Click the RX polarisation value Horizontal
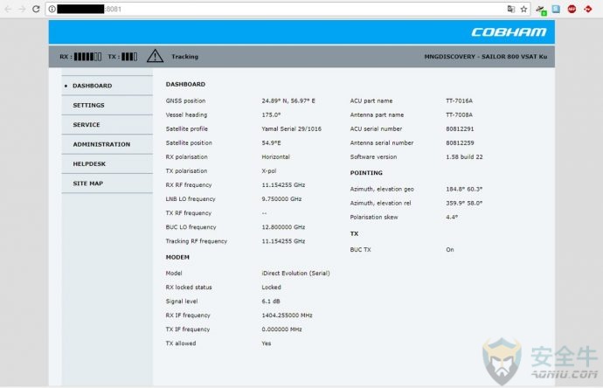The width and height of the screenshot is (603, 388). click(276, 157)
